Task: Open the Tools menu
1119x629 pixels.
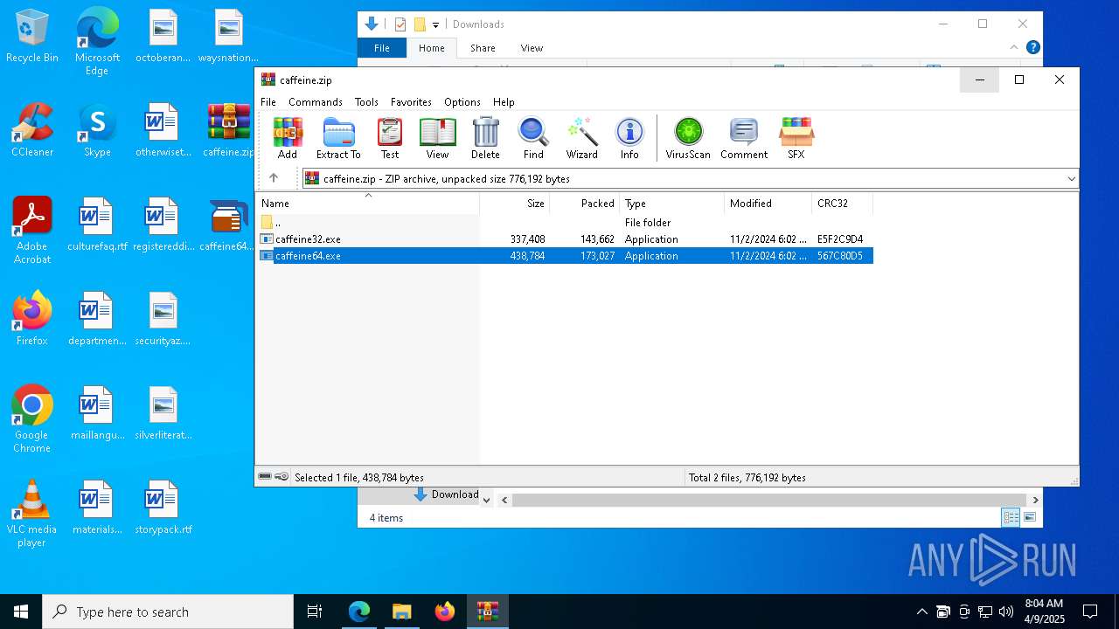Action: (x=366, y=101)
